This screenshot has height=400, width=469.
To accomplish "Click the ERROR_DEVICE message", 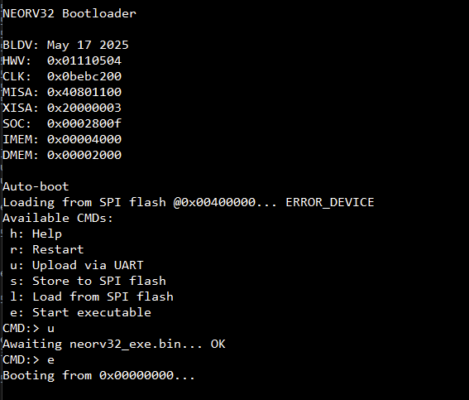I will 330,202.
